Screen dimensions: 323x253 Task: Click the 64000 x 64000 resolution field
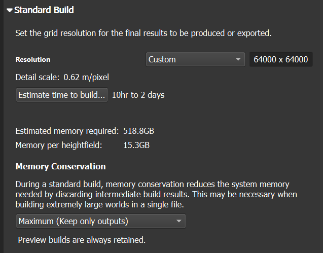pos(280,60)
